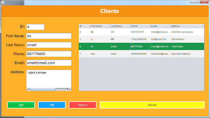Viewport: 210px width, 118px height.
Task: Click the selected phone cell 887776665
Action: [140, 46]
